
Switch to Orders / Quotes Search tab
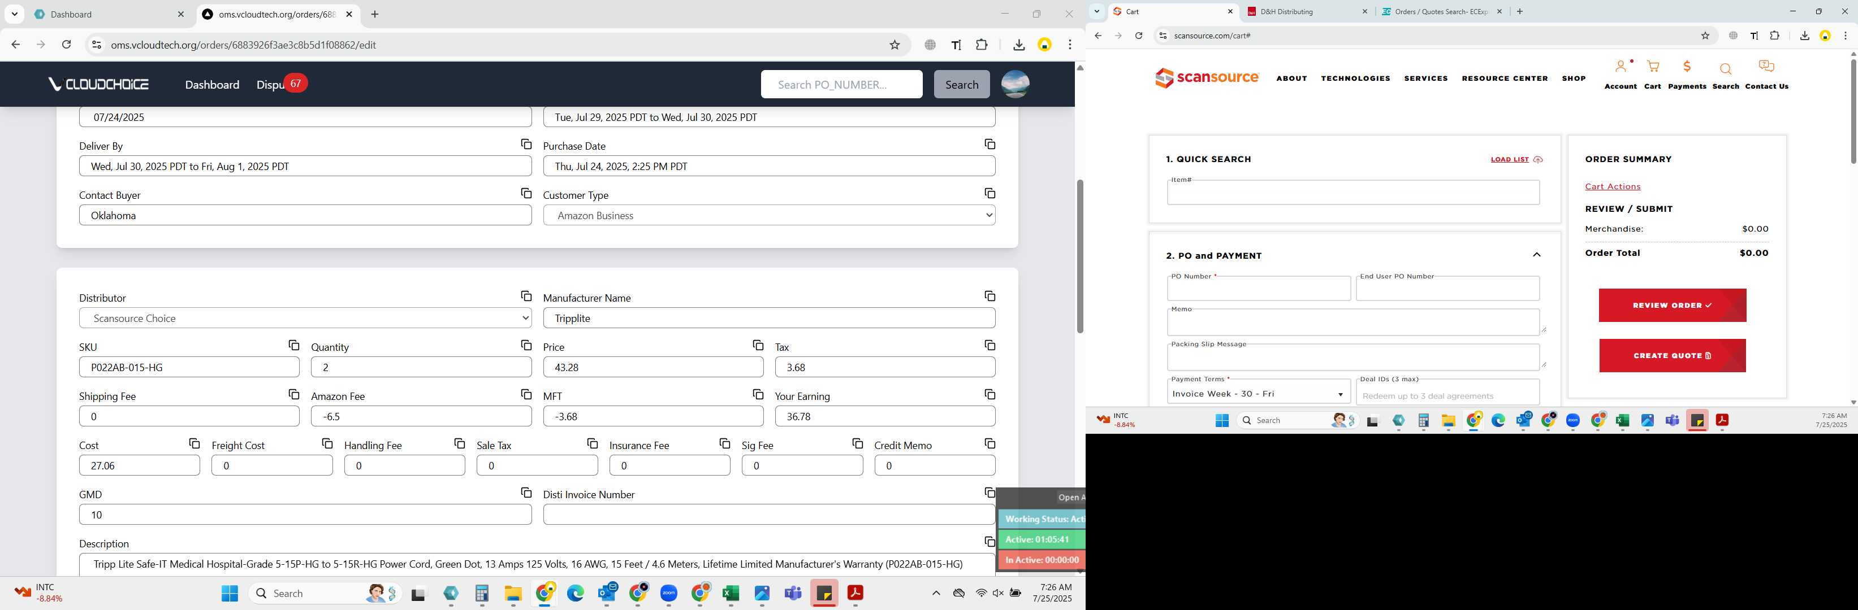point(1442,11)
